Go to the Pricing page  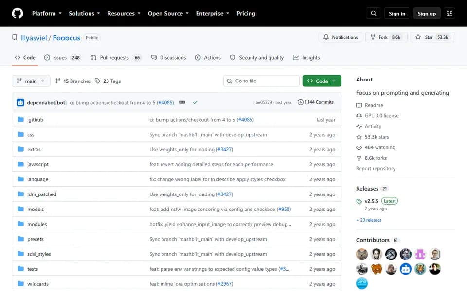pos(246,14)
